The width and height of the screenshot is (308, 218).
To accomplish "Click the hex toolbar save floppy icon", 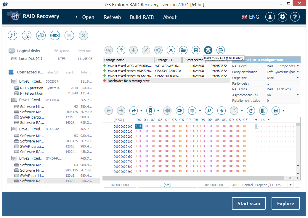I will coord(276,111).
